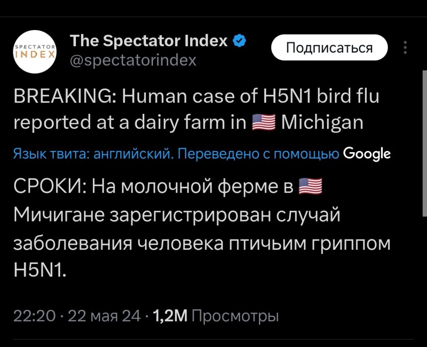Image resolution: width=427 pixels, height=347 pixels.
Task: Click the 22 мая 24 date
Action: coord(104,316)
